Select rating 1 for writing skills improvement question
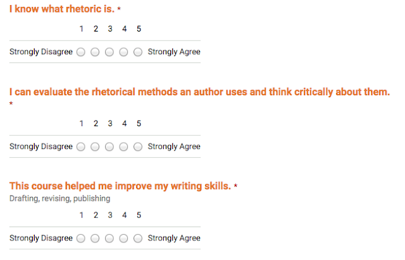Screen dimensions: 405x260 click(81, 239)
